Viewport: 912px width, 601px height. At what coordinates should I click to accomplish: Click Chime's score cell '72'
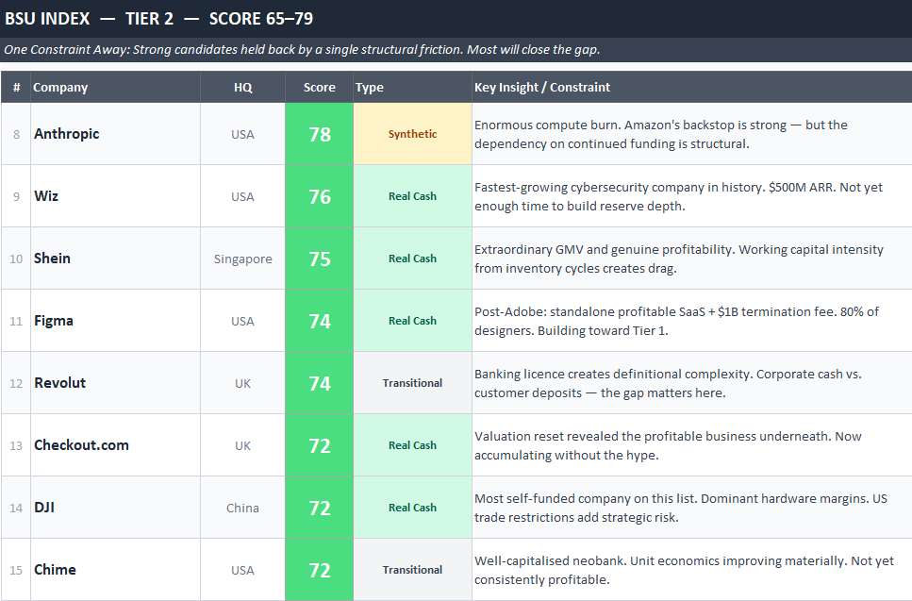[320, 570]
